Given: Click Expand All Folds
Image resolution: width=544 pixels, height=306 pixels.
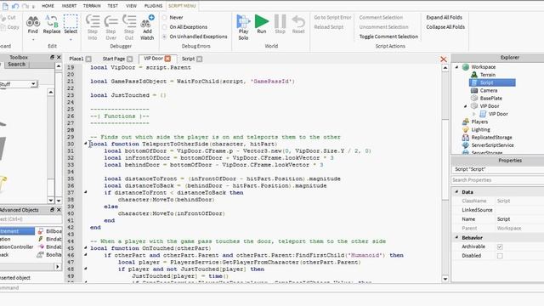Looking at the screenshot, I should coord(444,17).
